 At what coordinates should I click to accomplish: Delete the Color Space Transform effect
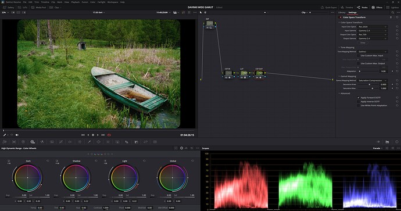[x=391, y=17]
